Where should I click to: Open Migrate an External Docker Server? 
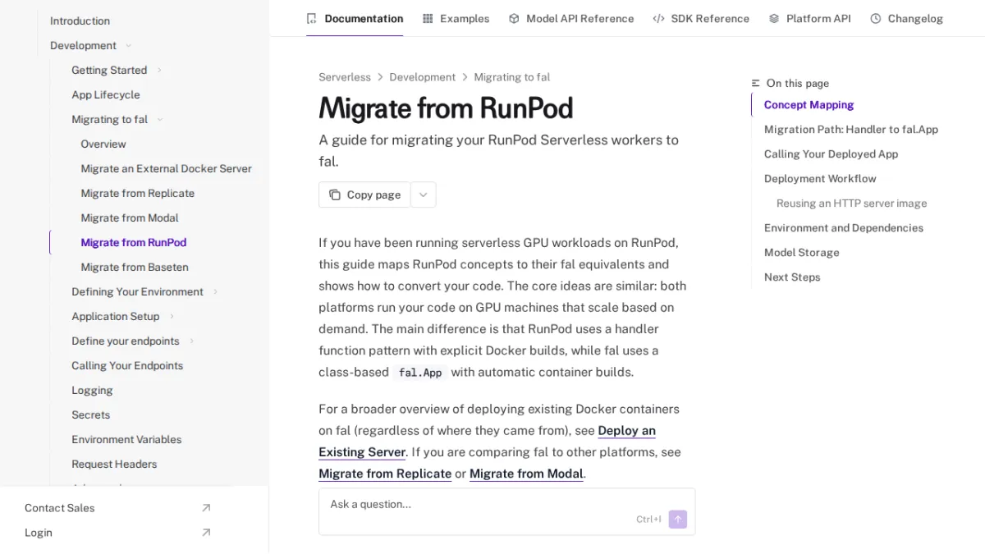point(167,168)
